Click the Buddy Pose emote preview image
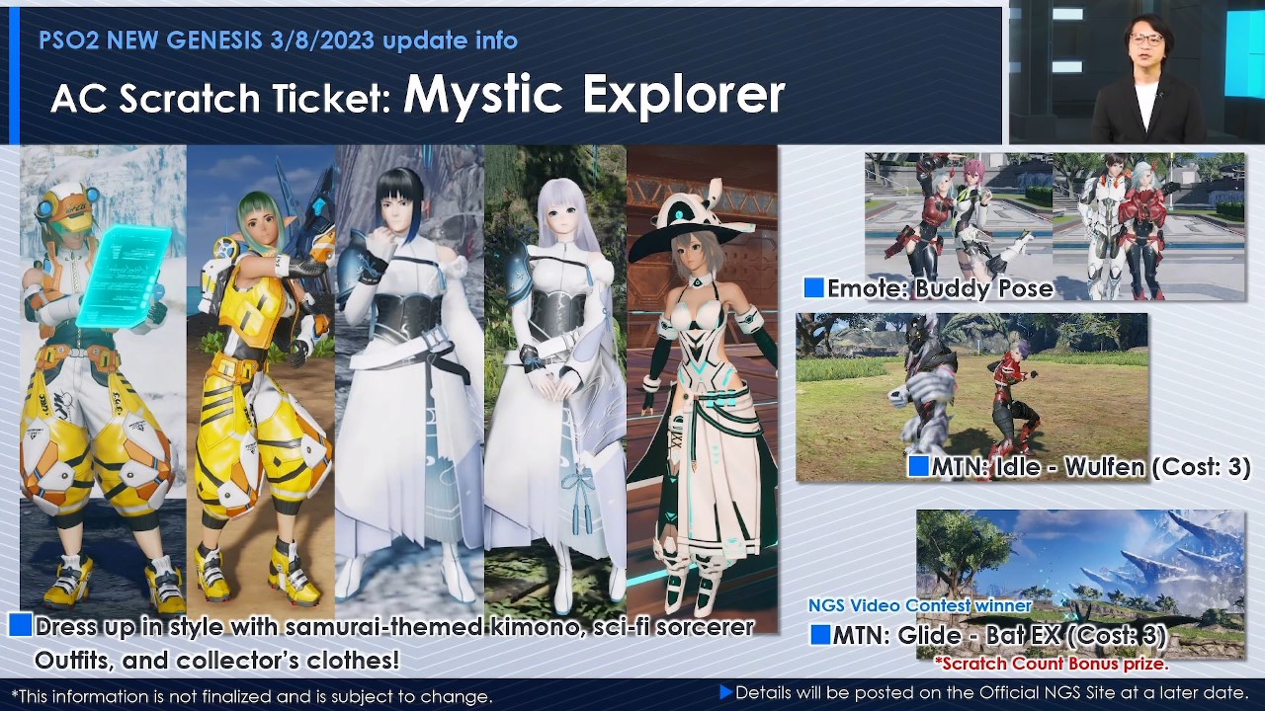Viewport: 1265px width, 711px height. pyautogui.click(x=1054, y=226)
